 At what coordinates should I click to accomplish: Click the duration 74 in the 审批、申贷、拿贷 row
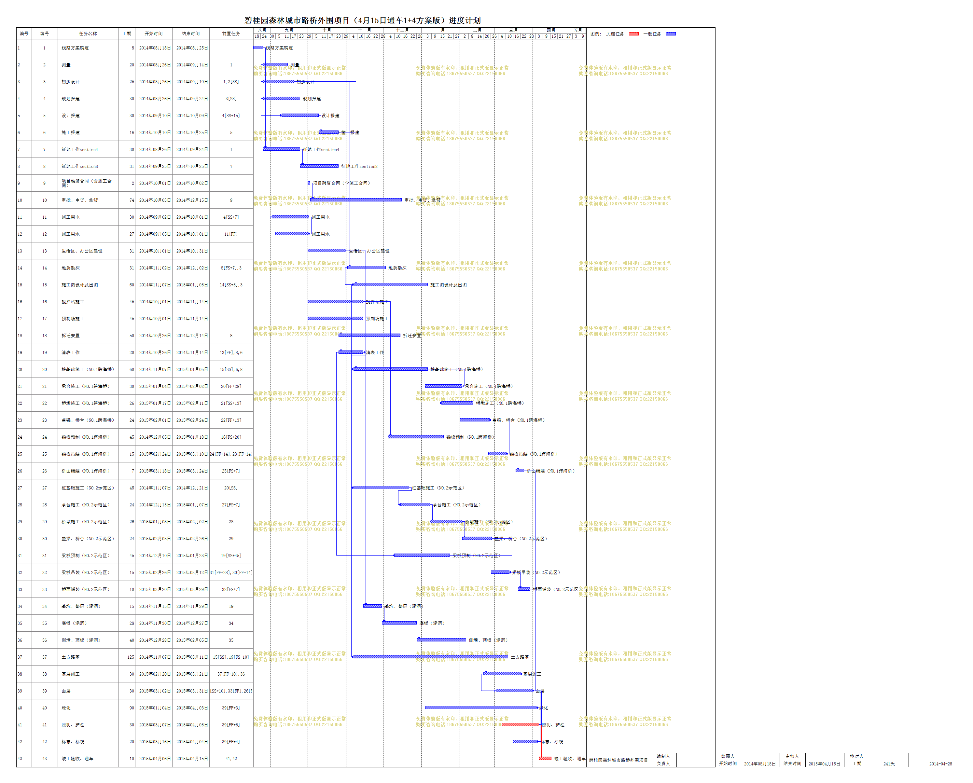(132, 200)
